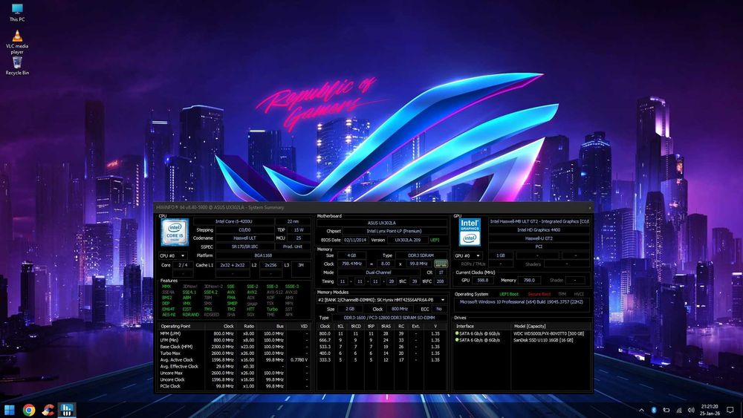This screenshot has height=418, width=743.
Task: Show hidden tray icons chevron
Action: [642, 410]
